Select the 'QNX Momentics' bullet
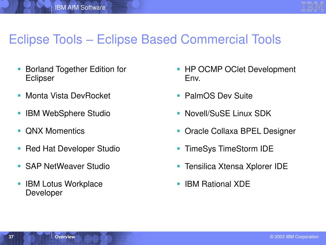326x245 pixels. (55, 131)
